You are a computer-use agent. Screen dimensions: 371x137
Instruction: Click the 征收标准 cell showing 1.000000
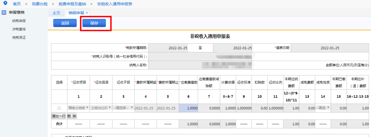tap(244, 108)
